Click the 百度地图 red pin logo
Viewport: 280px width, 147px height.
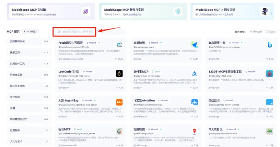tap(194, 131)
